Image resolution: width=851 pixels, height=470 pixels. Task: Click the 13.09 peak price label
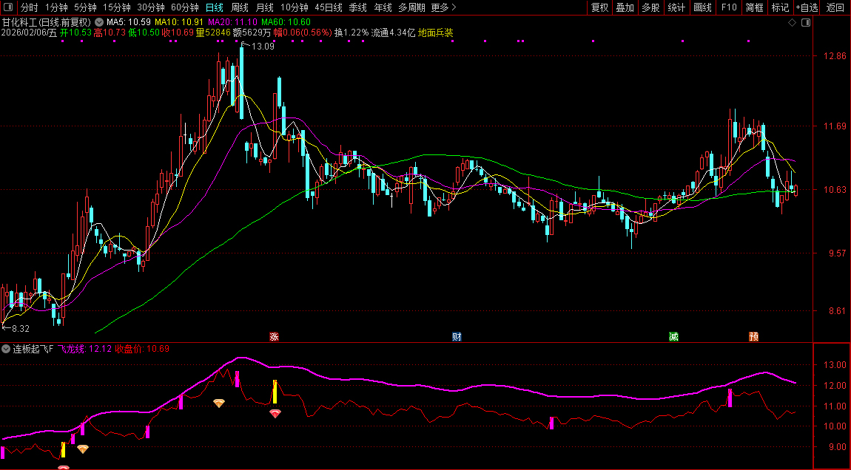click(263, 47)
